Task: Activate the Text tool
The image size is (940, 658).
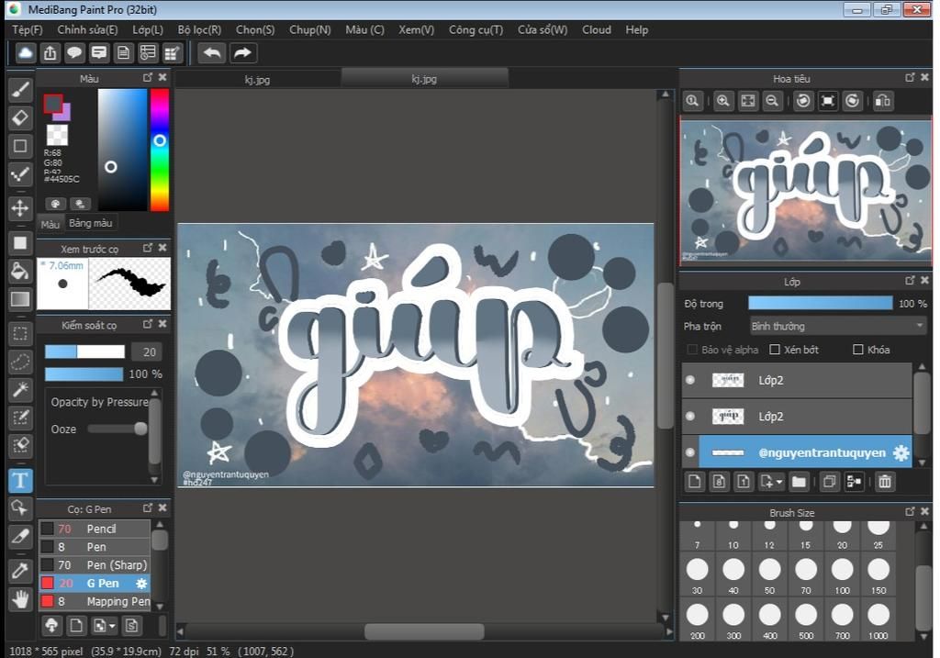Action: click(20, 481)
